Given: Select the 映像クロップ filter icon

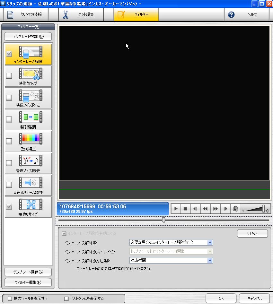Looking at the screenshot, I should 31,74.
